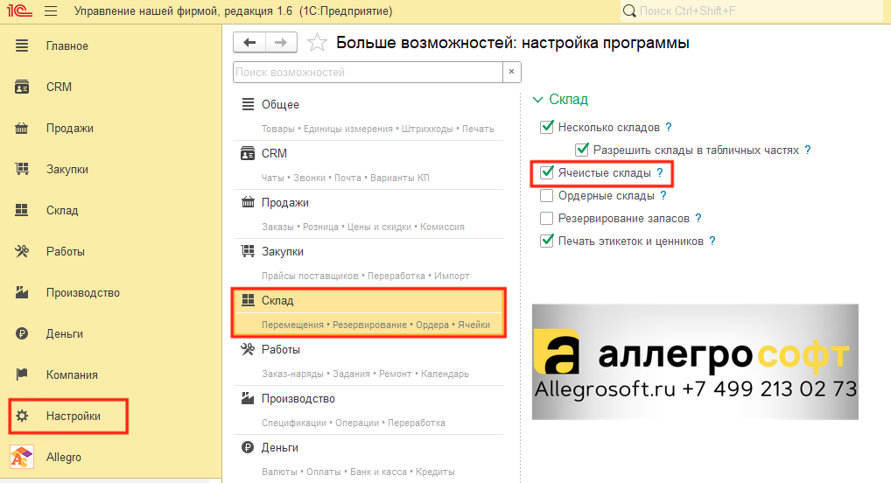Click 'Чаты • Звонки • Почта • Варианты КП' subtitle
The image size is (891, 483).
click(x=346, y=178)
